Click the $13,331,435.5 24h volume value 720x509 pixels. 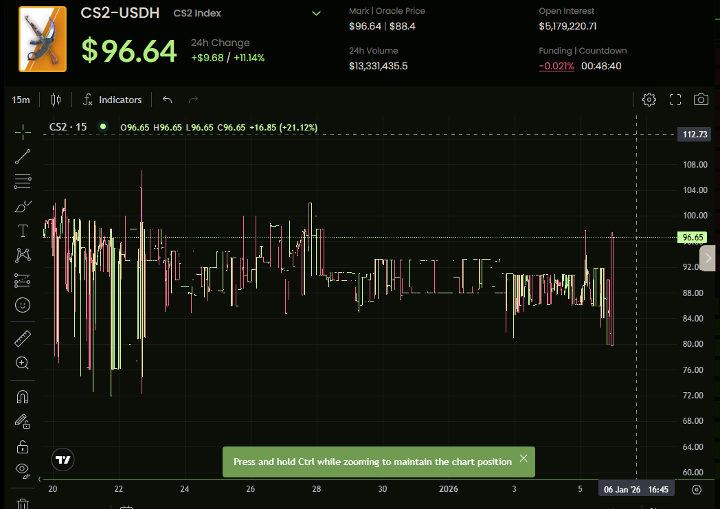point(378,66)
